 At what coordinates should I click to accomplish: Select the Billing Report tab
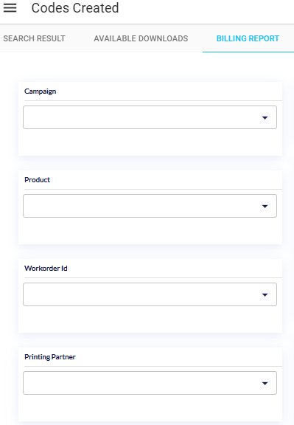(248, 38)
